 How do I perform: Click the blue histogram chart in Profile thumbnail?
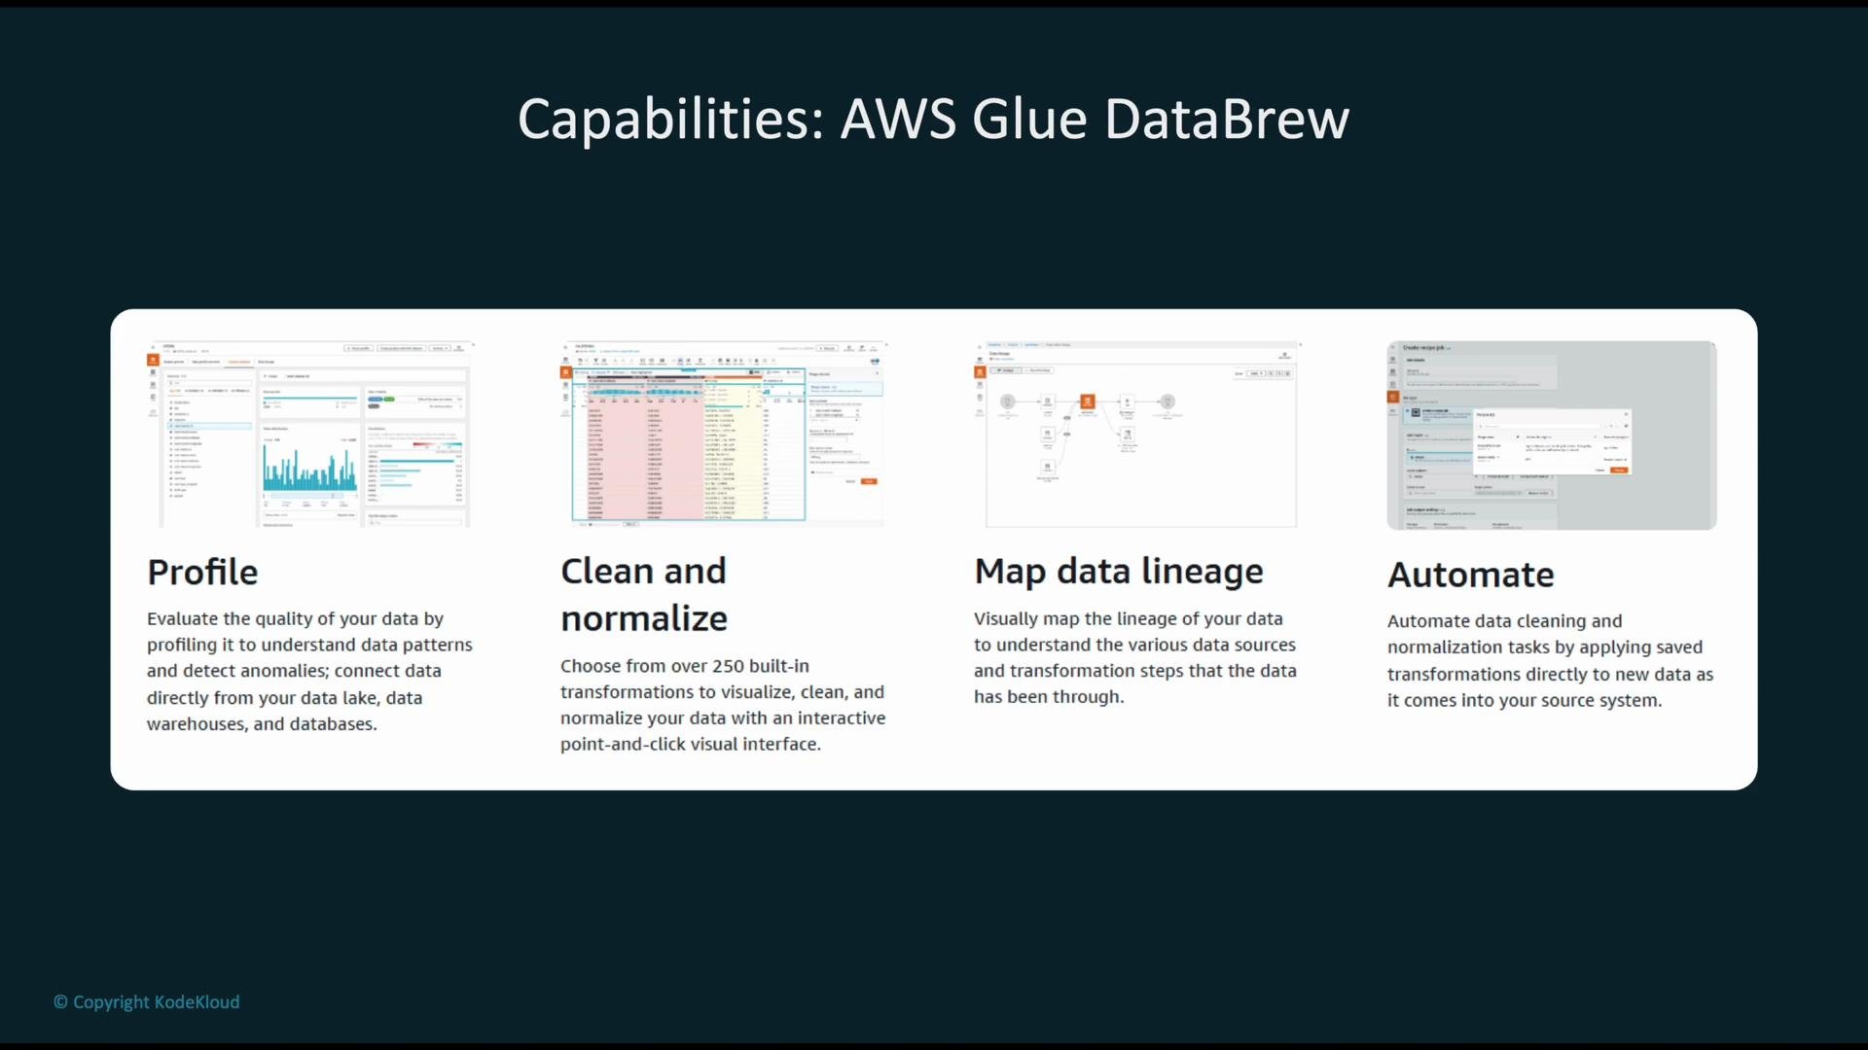tap(309, 470)
